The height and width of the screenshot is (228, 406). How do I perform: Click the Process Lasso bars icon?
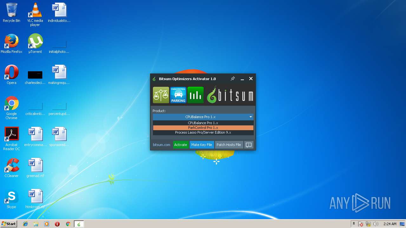[195, 95]
